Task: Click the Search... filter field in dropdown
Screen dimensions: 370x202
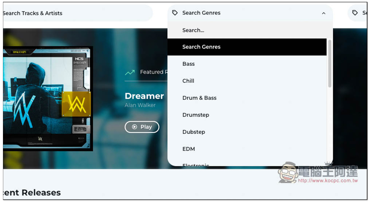Action: [x=250, y=30]
